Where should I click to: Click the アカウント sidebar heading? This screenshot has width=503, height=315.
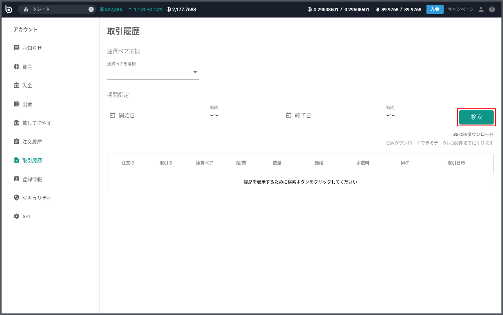coord(26,30)
